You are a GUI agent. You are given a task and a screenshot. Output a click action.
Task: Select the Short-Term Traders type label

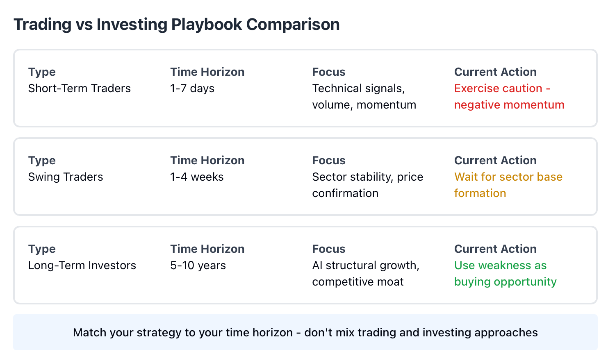click(80, 88)
